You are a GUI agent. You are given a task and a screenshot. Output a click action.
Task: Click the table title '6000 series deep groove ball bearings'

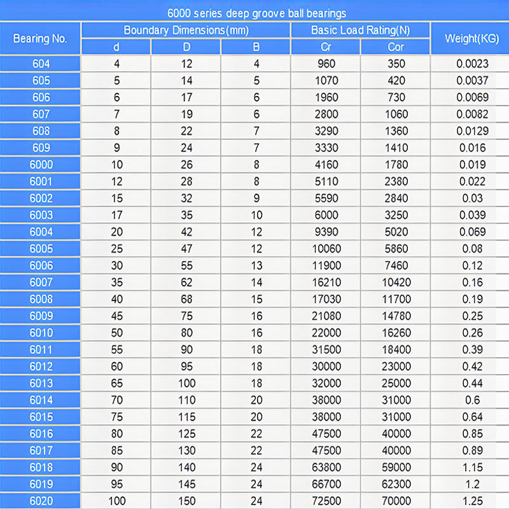coord(256,13)
